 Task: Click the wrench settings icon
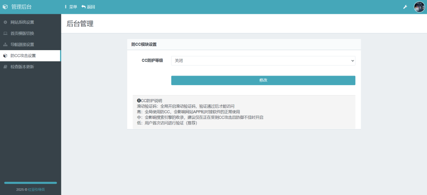coord(405,7)
